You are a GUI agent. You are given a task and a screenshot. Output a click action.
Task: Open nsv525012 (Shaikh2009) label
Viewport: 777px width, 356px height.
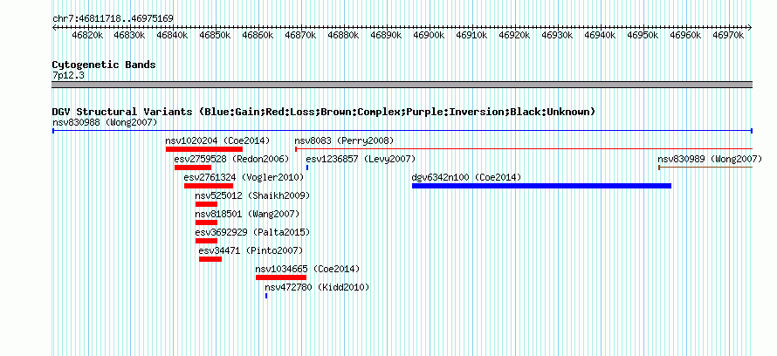pos(252,196)
